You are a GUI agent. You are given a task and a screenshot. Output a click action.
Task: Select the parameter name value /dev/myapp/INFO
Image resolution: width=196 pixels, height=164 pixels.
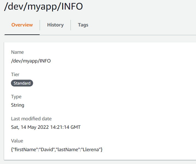(31, 61)
